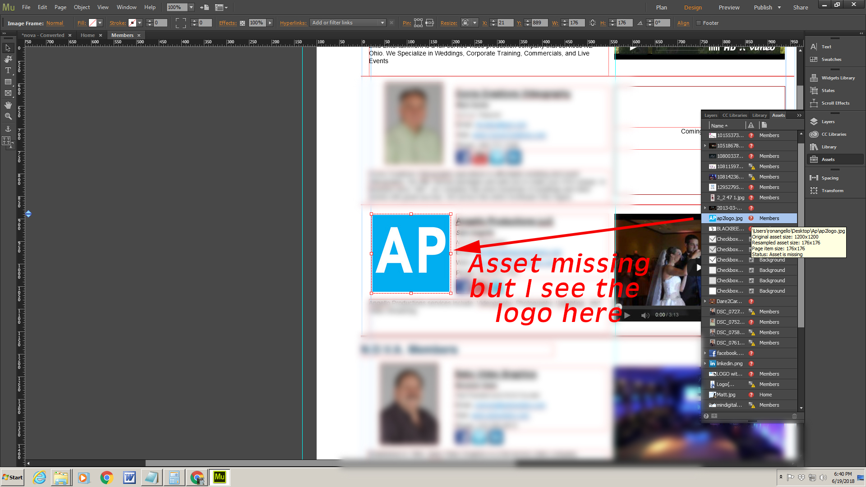Switch to the Home page tab
866x487 pixels.
click(x=88, y=35)
